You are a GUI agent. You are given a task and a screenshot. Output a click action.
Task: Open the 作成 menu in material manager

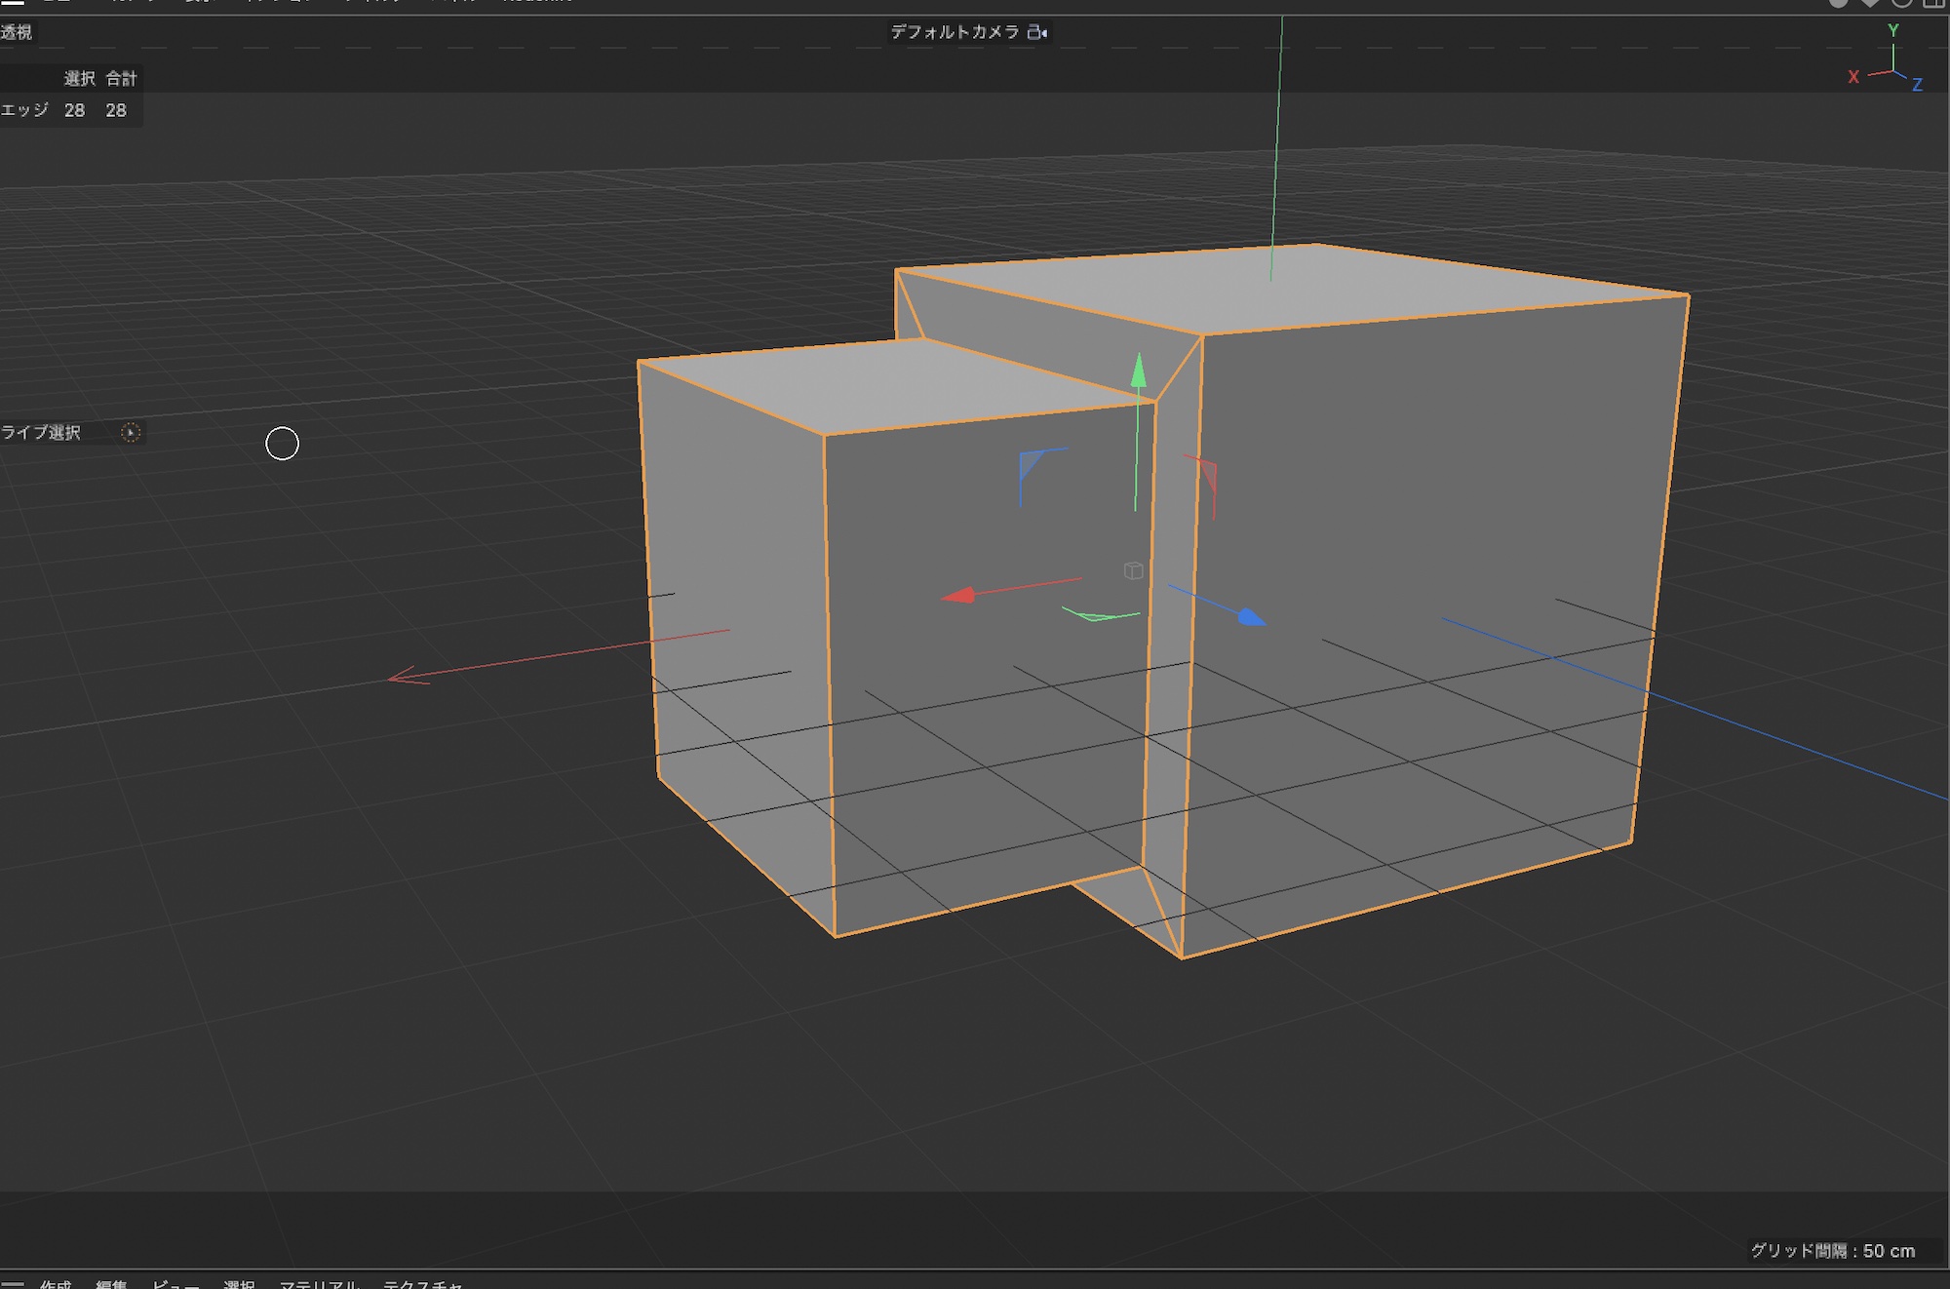(x=56, y=1283)
